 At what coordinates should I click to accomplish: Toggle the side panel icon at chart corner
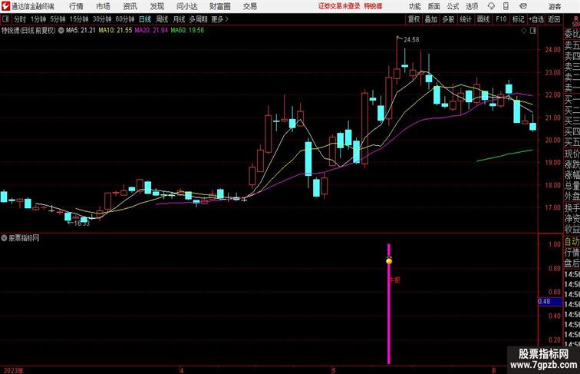coord(533,31)
